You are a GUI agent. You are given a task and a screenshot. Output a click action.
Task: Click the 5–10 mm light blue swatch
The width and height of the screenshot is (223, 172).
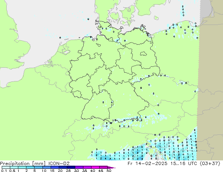[38, 167]
